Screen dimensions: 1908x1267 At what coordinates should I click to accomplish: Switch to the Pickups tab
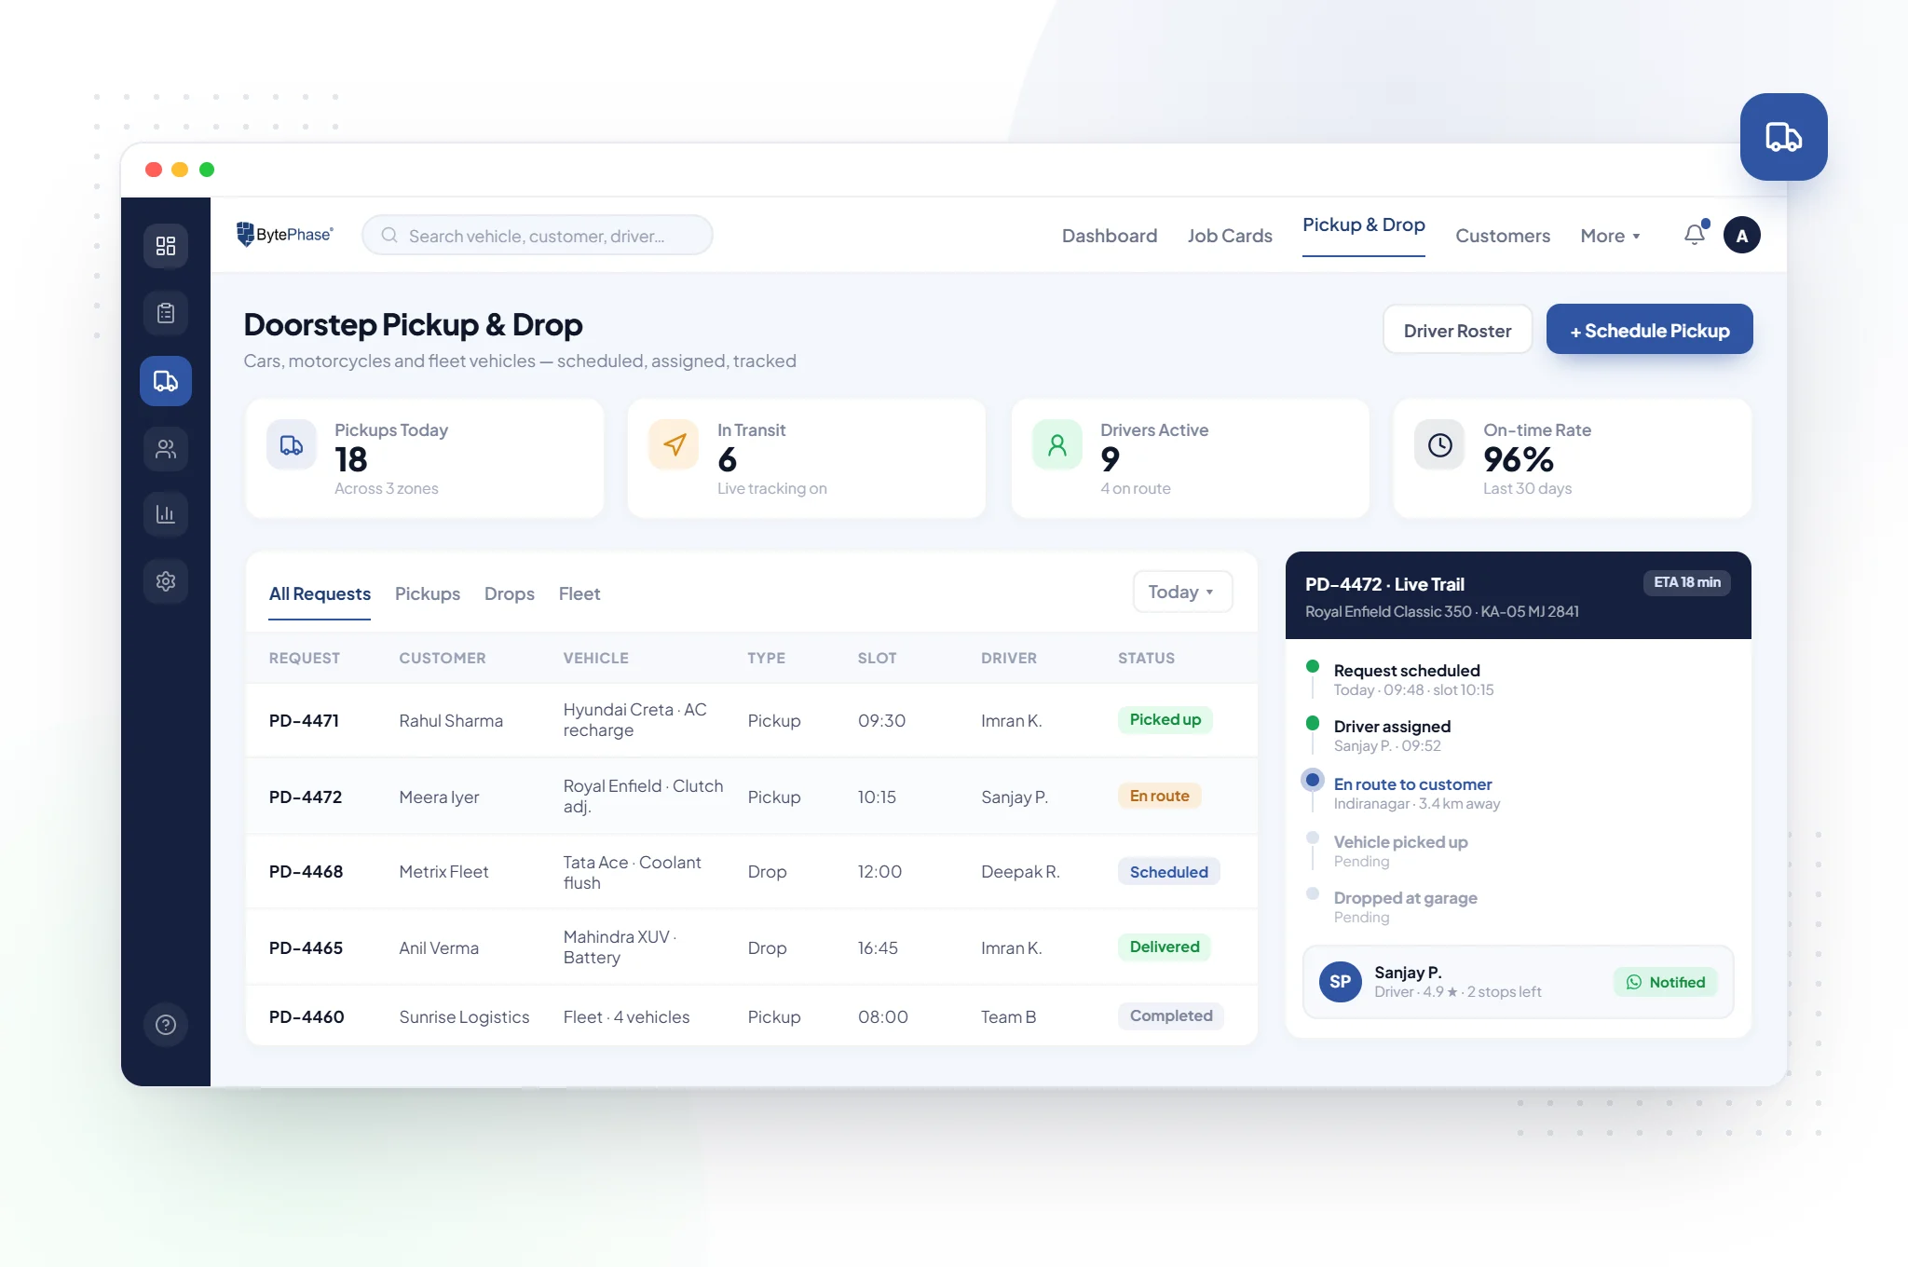click(428, 593)
